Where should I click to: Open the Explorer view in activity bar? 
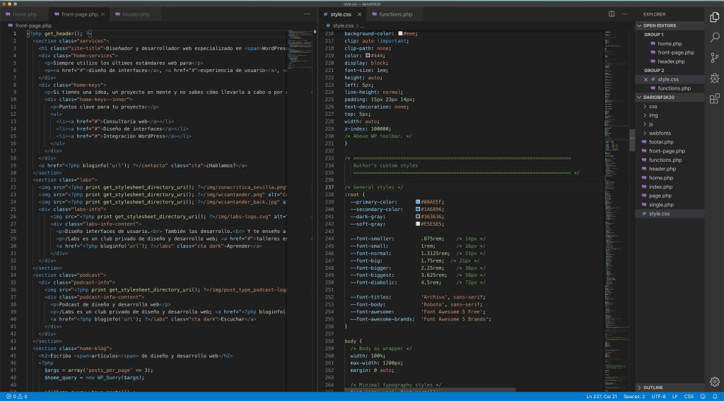pyautogui.click(x=715, y=17)
